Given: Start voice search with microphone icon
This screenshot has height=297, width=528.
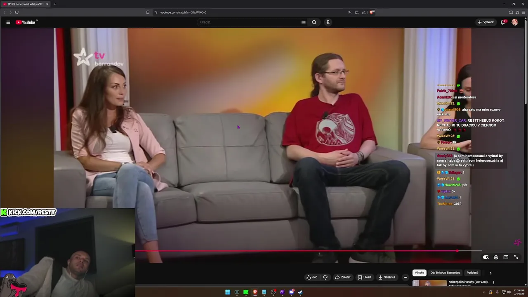Looking at the screenshot, I should (x=328, y=22).
